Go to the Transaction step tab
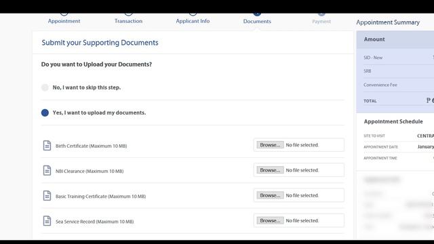The height and width of the screenshot is (244, 434). tap(128, 21)
